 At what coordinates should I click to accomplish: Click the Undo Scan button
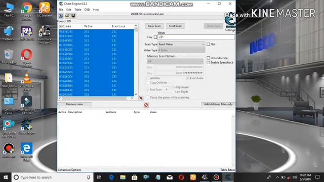[x=214, y=26]
